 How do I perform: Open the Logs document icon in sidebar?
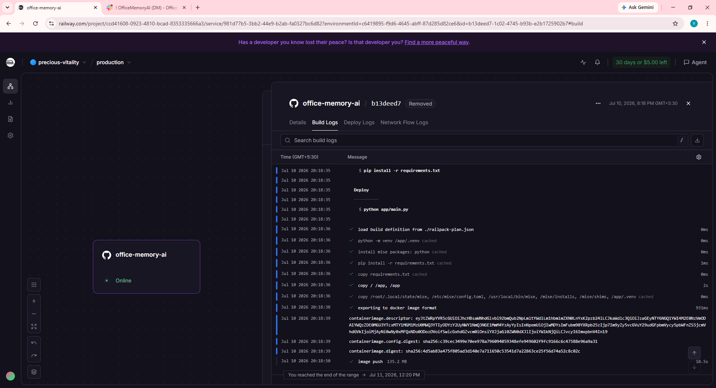pyautogui.click(x=10, y=119)
